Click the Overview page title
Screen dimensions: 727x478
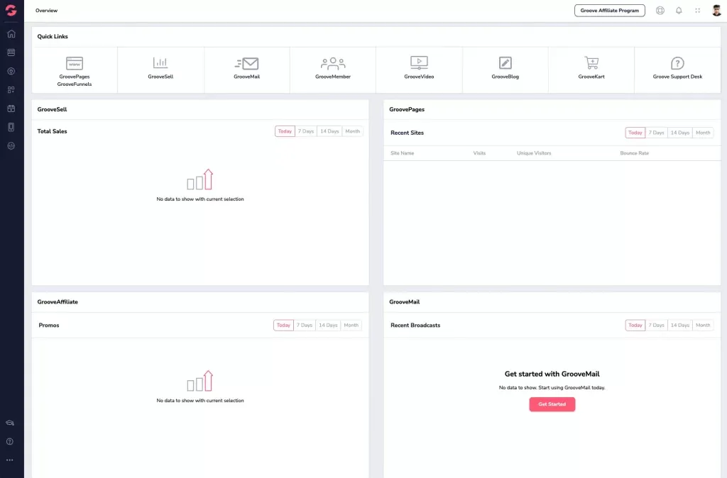46,10
